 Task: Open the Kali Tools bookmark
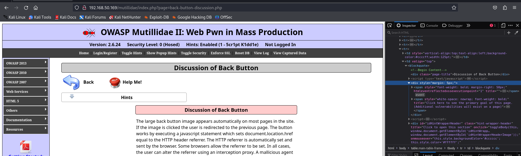coord(40,17)
